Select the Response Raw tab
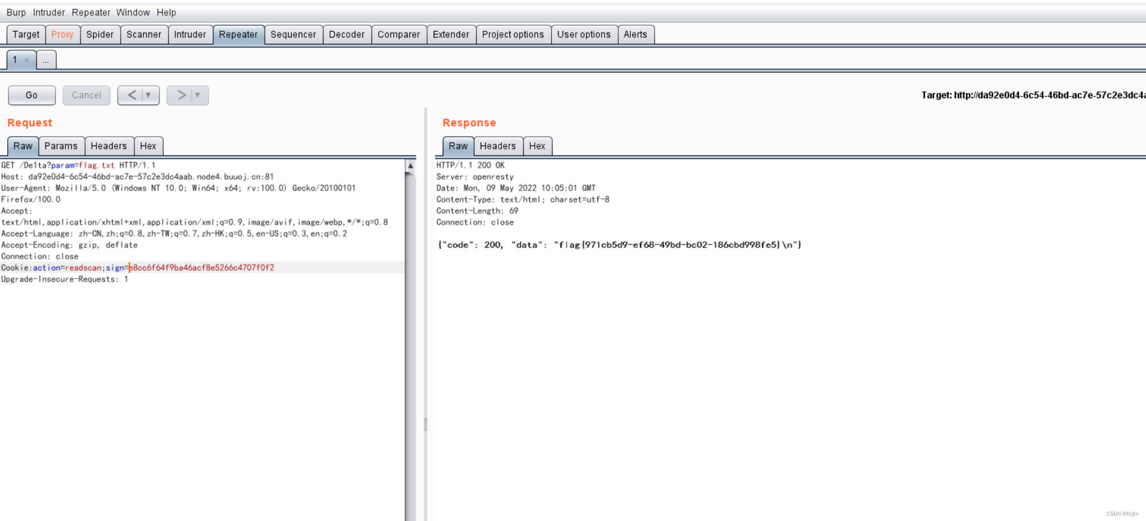Viewport: 1146px width, 521px height. [459, 146]
